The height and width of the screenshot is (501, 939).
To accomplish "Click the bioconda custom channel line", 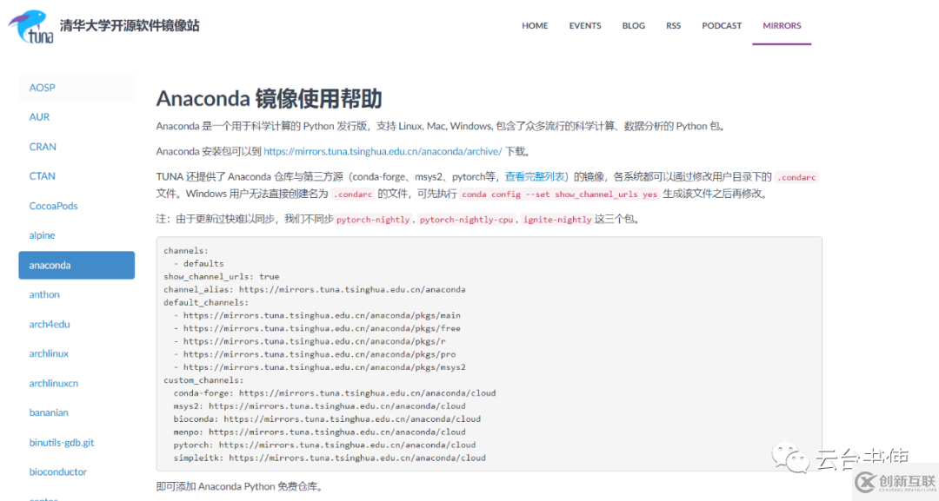I will tap(327, 419).
